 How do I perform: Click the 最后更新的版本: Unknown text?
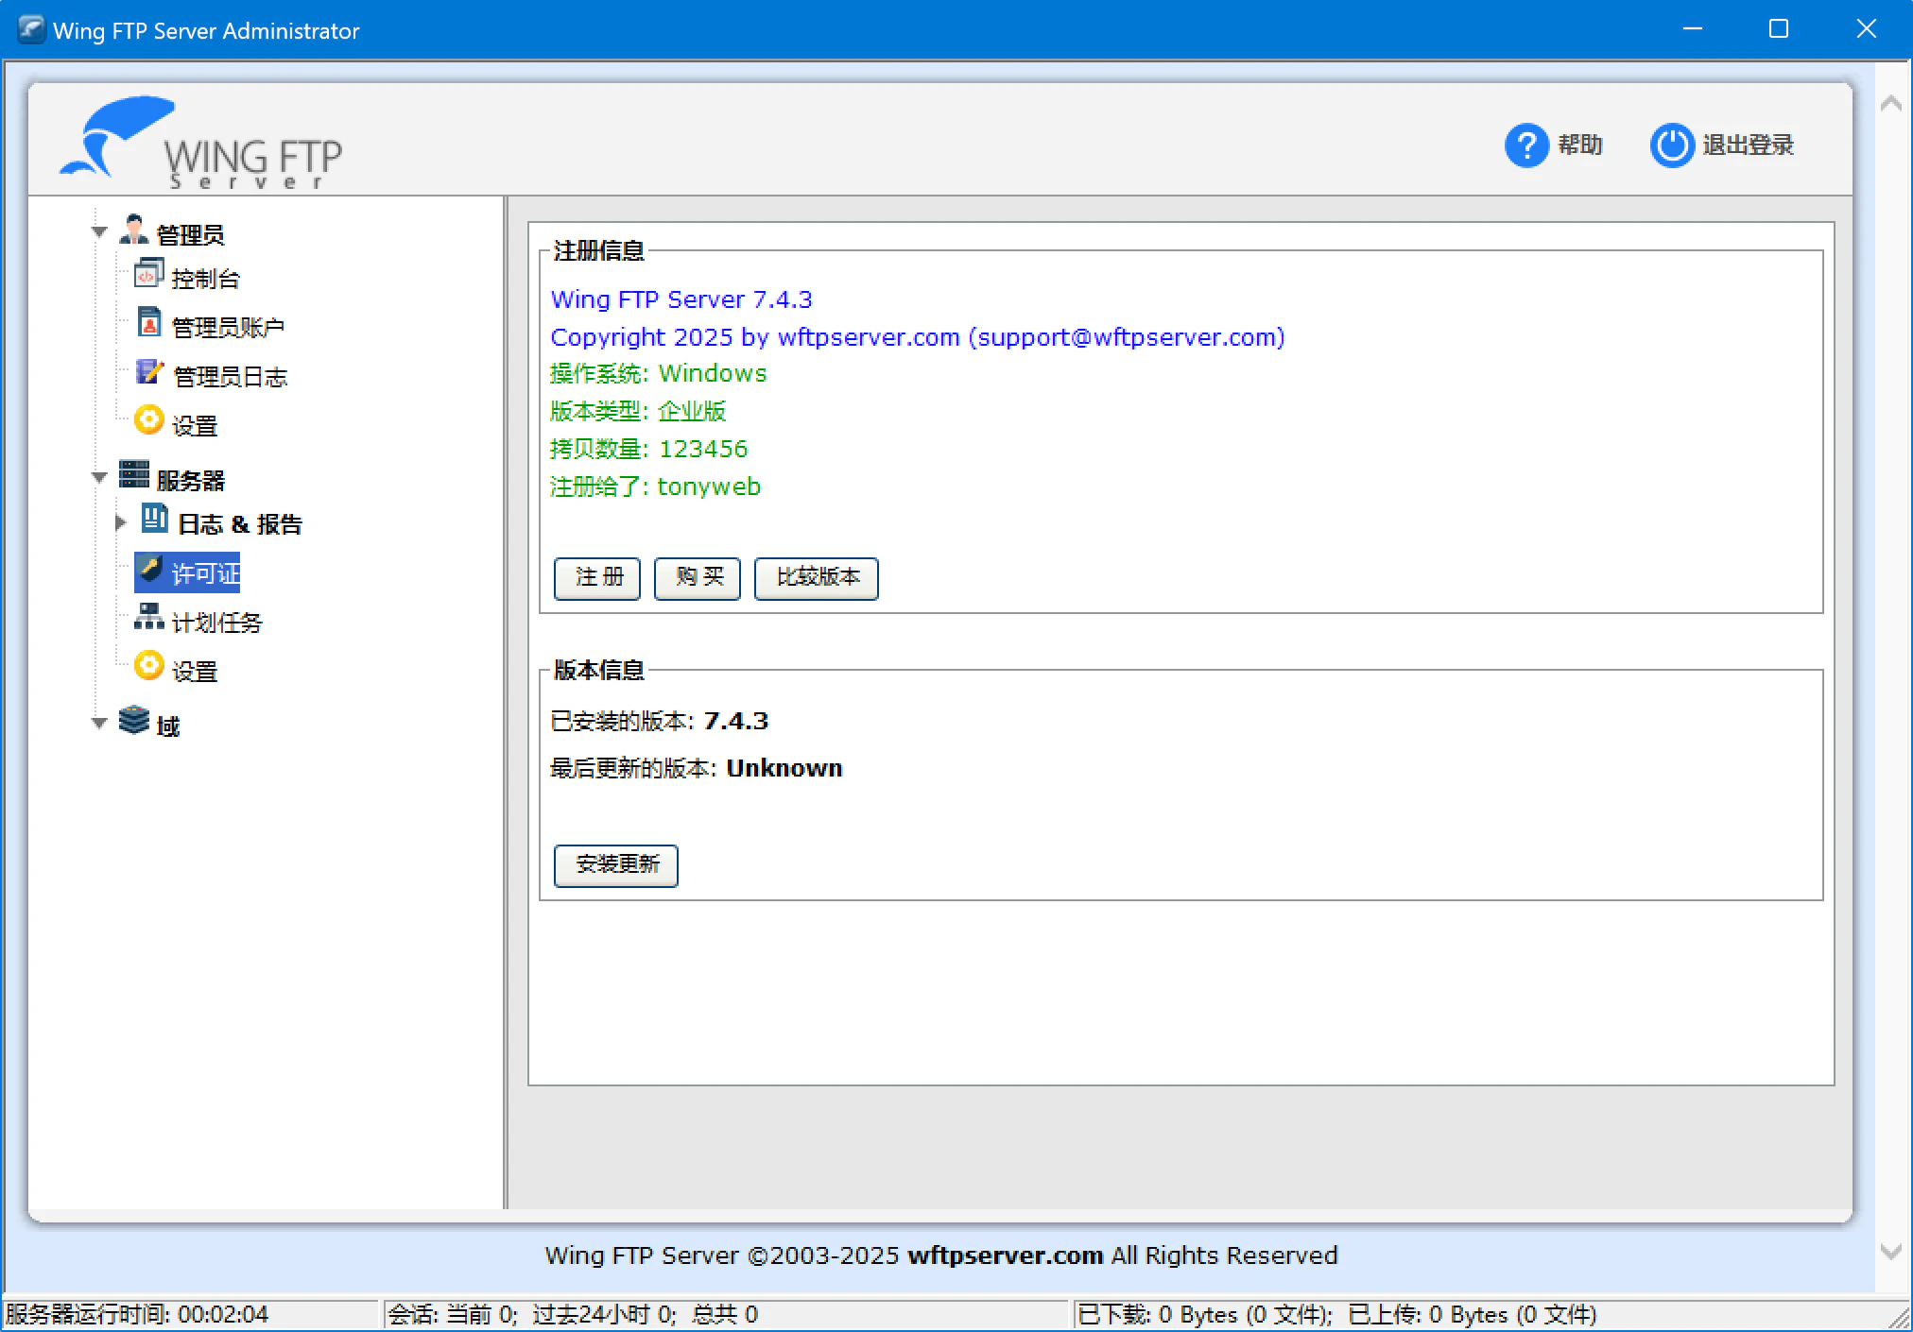(697, 768)
